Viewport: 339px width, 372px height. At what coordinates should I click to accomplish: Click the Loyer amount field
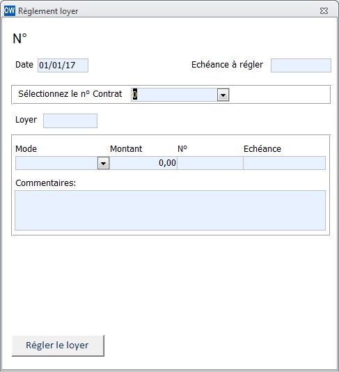coord(70,121)
